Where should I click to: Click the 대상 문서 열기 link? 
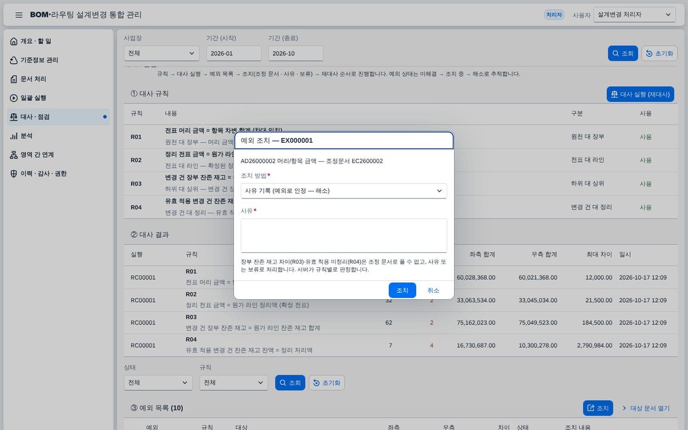click(646, 408)
